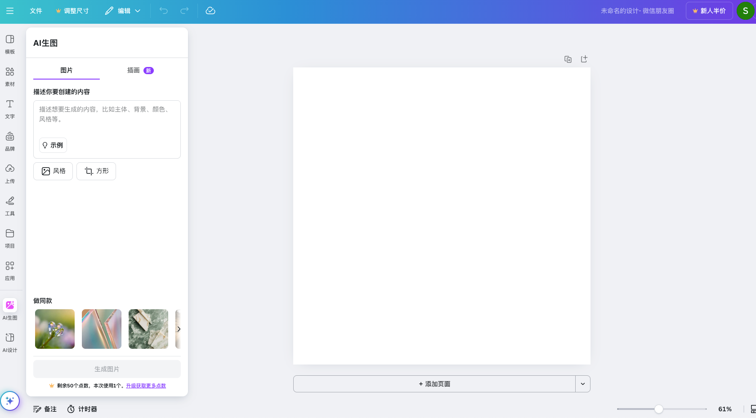Click the duplicate page icon above the canvas
The image size is (756, 418).
tap(568, 59)
